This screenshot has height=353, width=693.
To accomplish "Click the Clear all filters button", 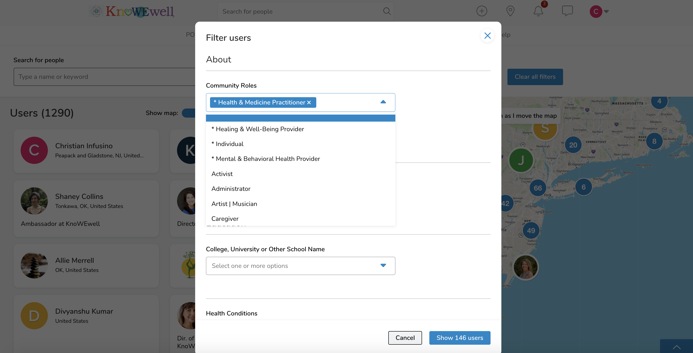I will 535,77.
